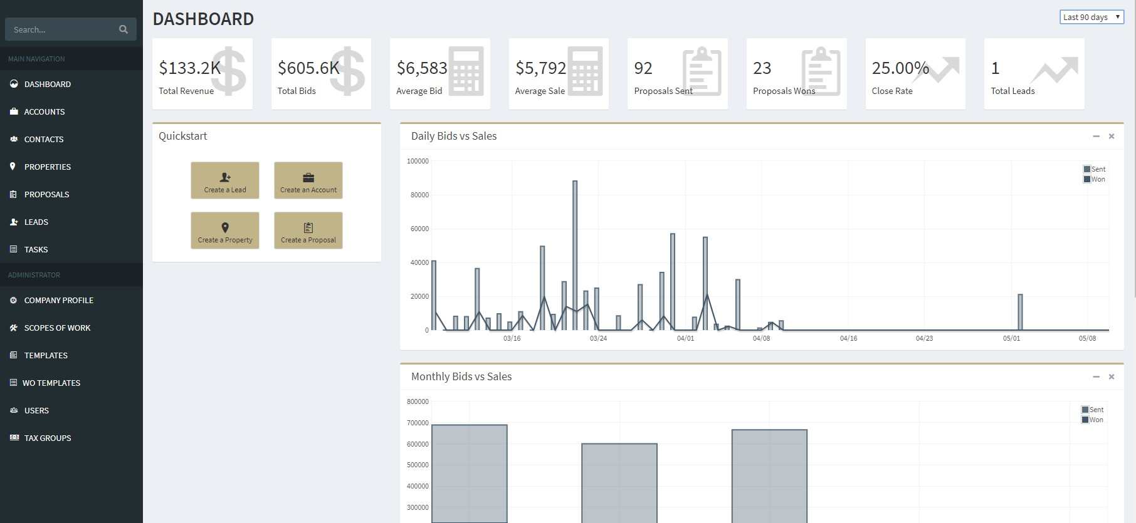Click the Dashboard gauge icon in sidebar
1136x523 pixels.
(14, 84)
